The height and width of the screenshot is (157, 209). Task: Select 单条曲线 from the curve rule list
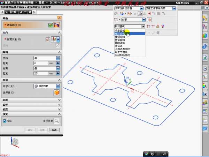point(130,31)
